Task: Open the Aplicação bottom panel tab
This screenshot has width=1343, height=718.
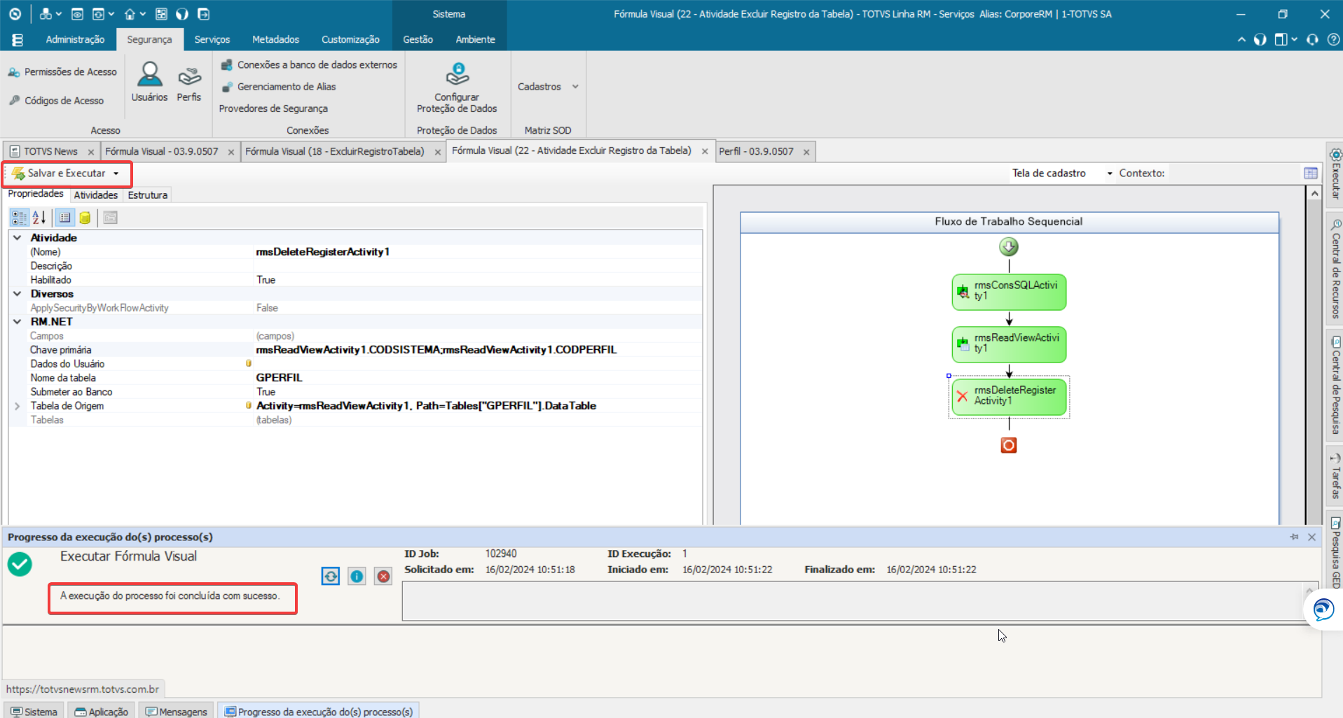Action: click(x=102, y=712)
